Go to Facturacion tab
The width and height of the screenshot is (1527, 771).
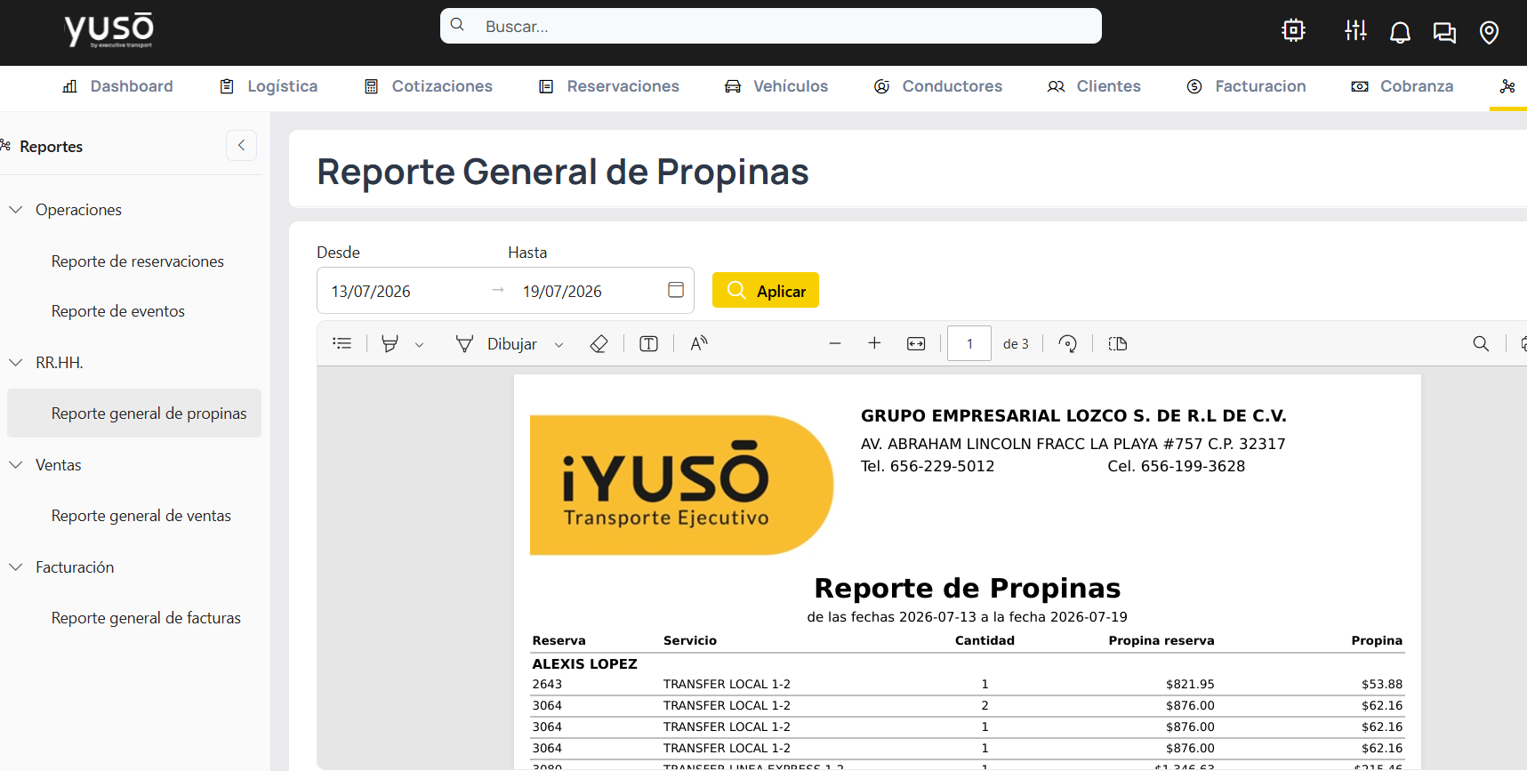tap(1246, 86)
